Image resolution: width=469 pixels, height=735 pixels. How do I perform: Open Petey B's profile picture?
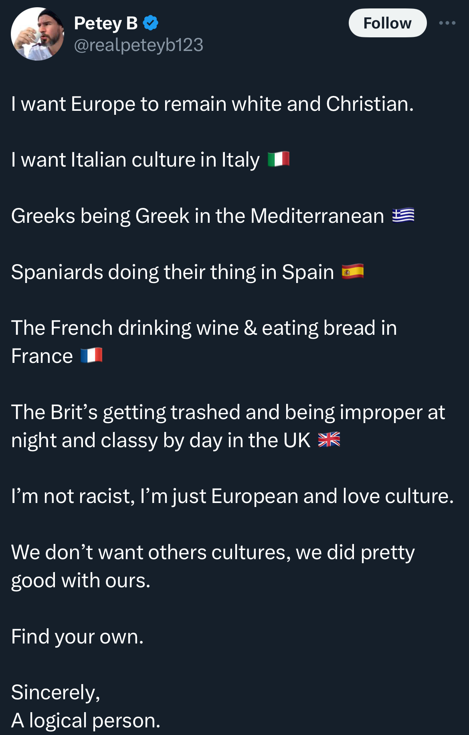(37, 34)
